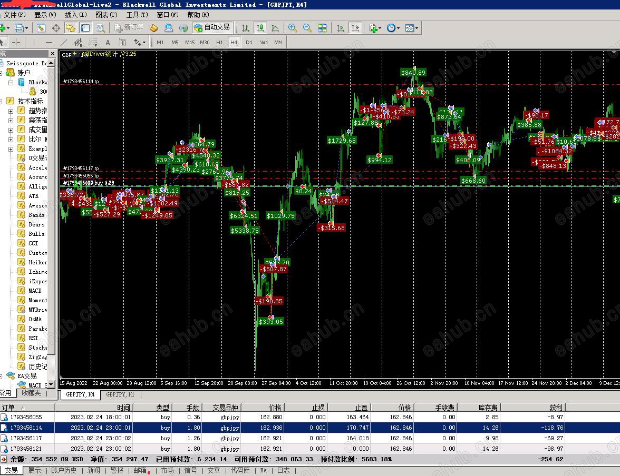The image size is (620, 476).
Task: Select order row 1793456121
Action: pos(283,449)
